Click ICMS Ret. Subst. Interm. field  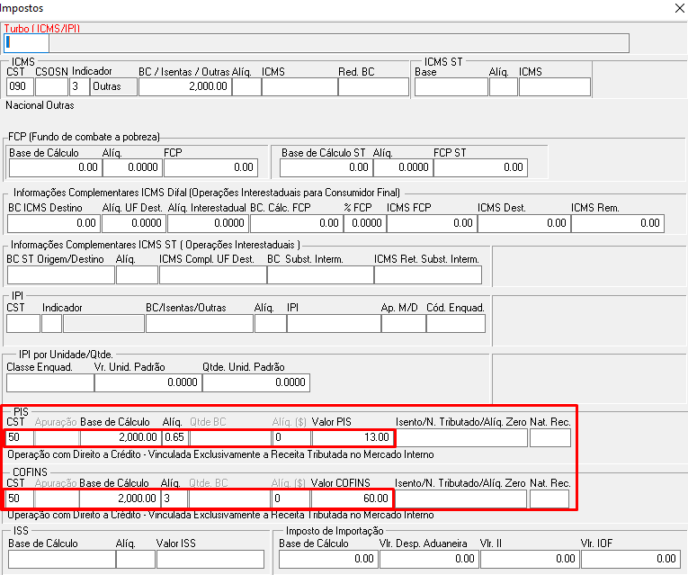(428, 275)
